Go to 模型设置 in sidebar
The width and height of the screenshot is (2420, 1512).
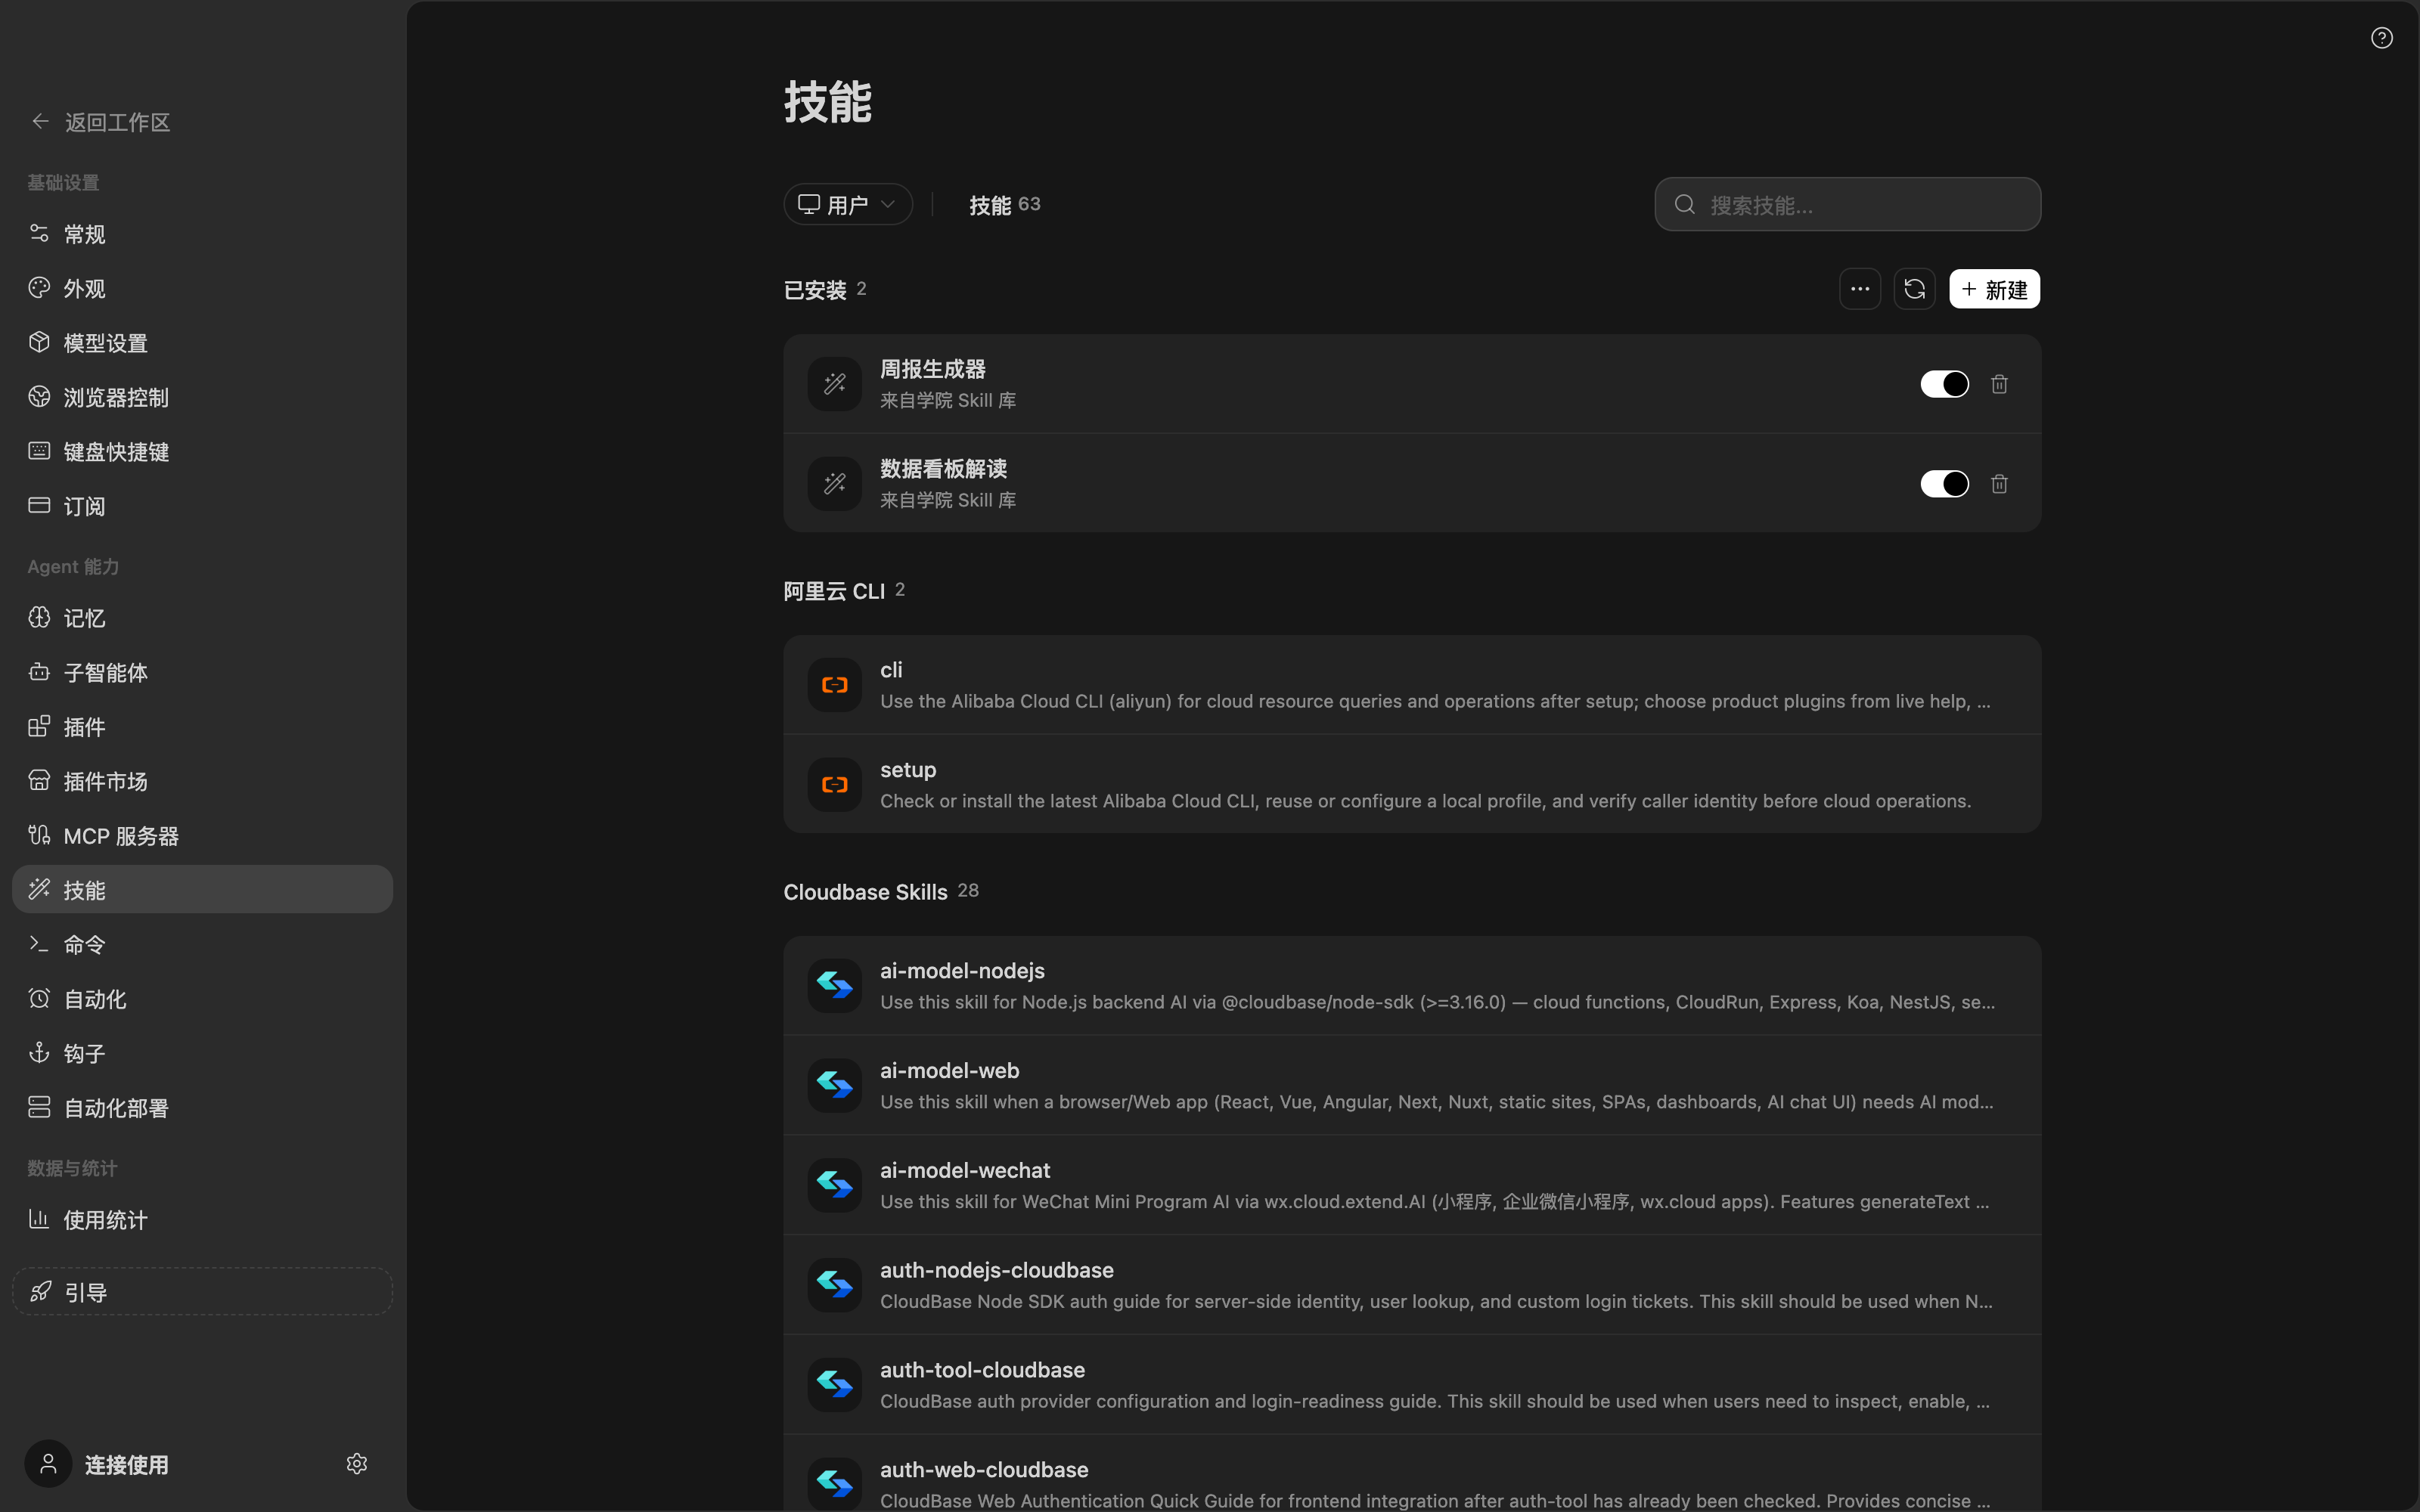pyautogui.click(x=202, y=343)
